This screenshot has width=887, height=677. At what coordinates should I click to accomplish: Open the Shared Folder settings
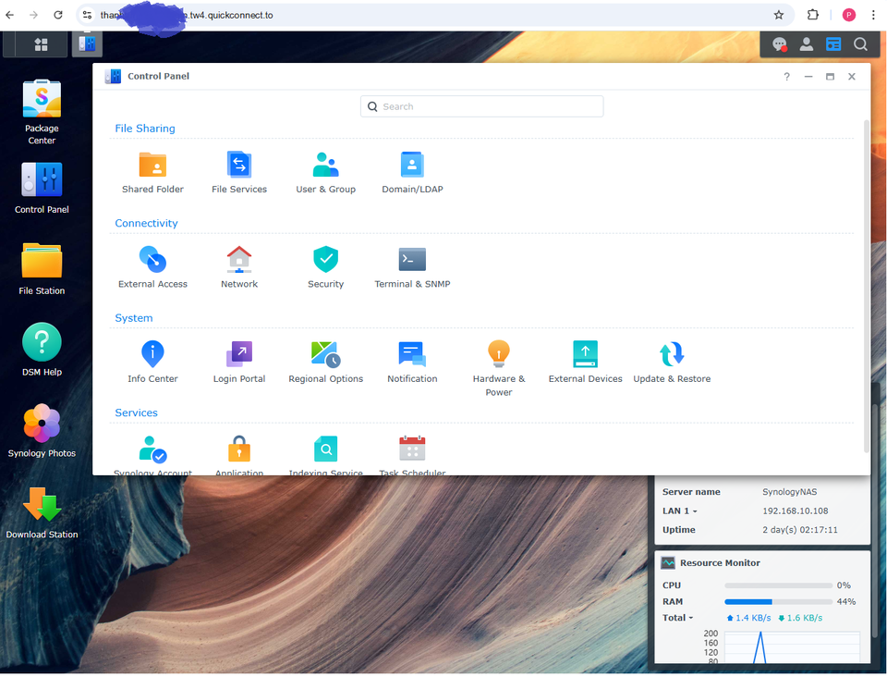point(152,172)
